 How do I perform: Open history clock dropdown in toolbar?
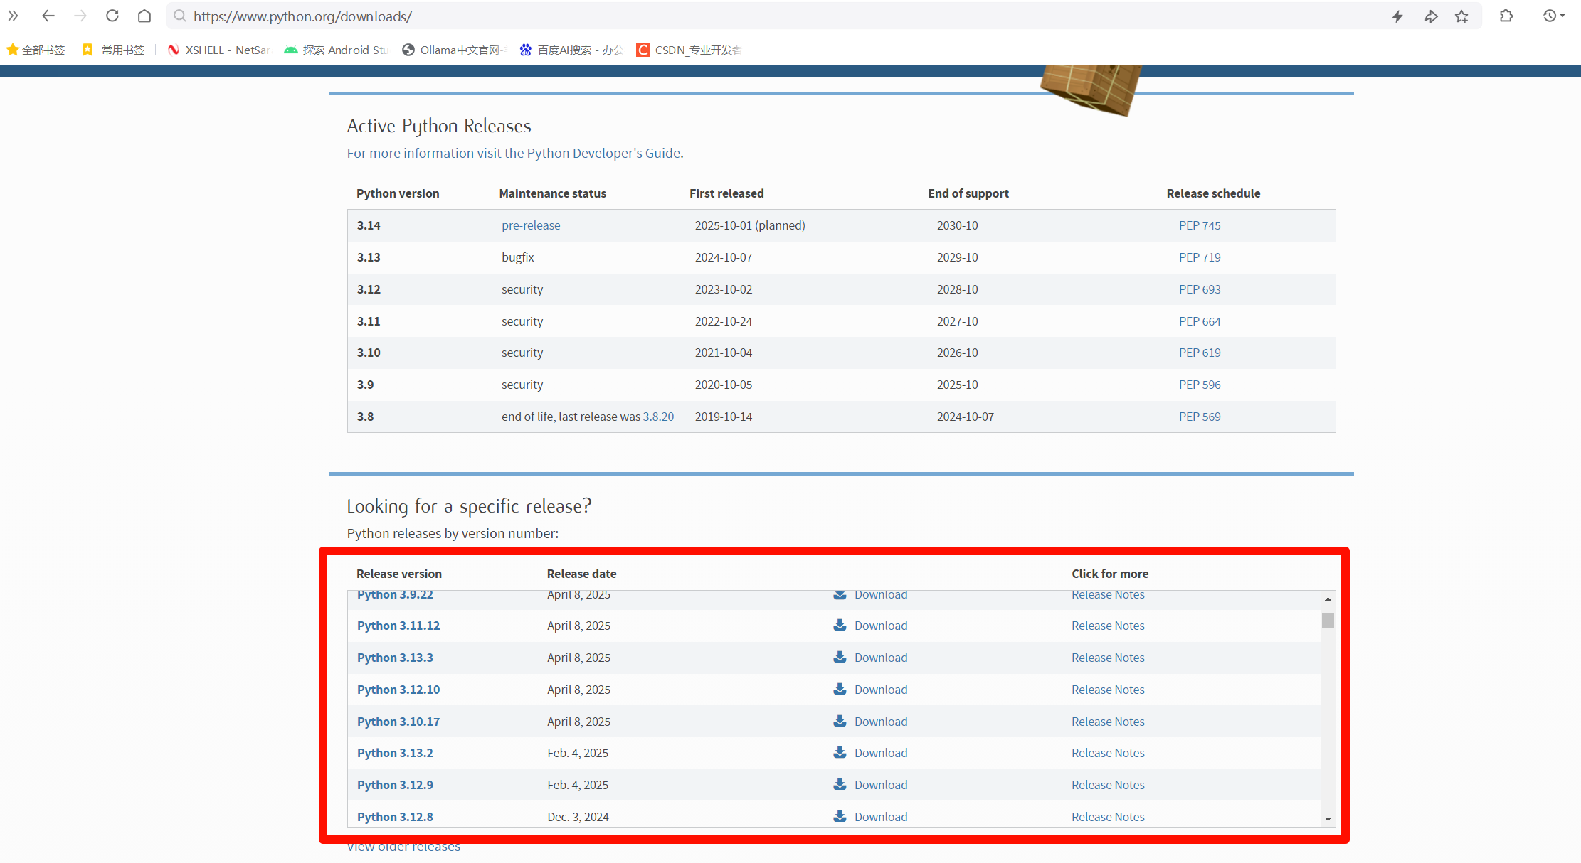pyautogui.click(x=1553, y=16)
